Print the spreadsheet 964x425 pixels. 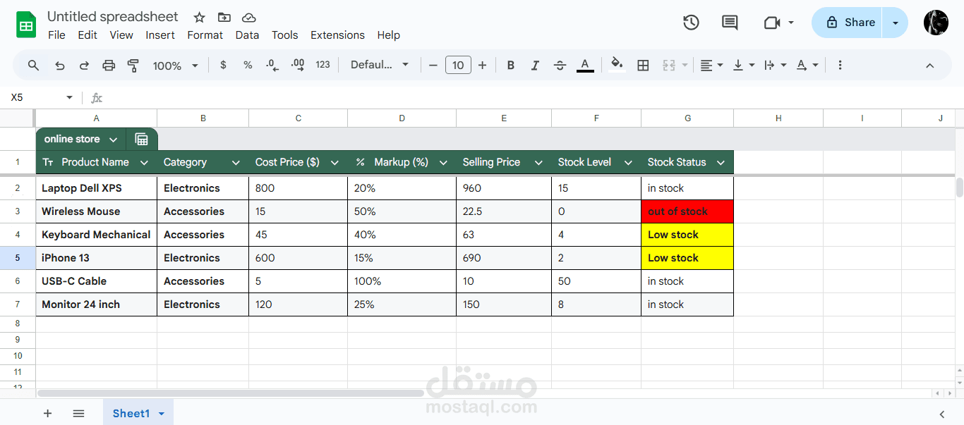click(109, 65)
